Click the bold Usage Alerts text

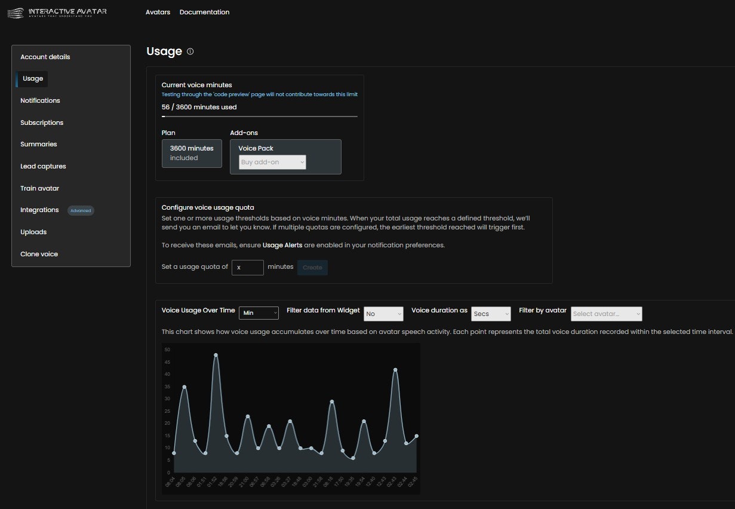point(282,245)
